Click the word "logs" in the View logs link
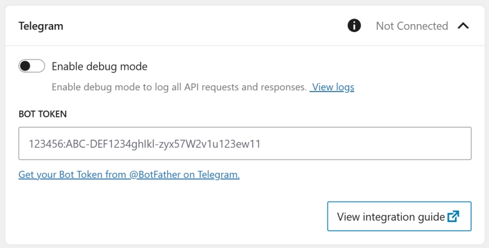Viewport: 489px width, 248px height. pos(344,87)
